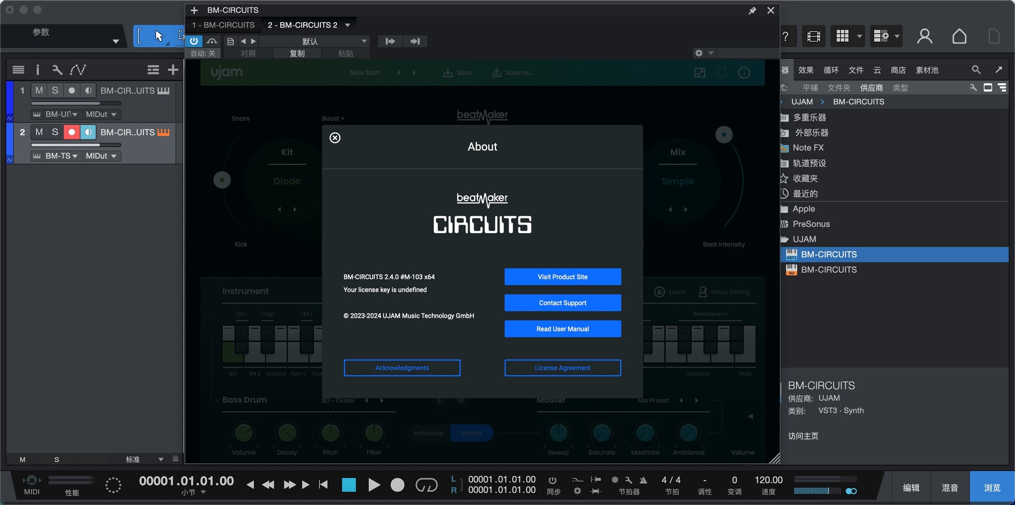Screen dimensions: 1015x505
Task: Mute track 1 with the M button
Action: pyautogui.click(x=39, y=90)
